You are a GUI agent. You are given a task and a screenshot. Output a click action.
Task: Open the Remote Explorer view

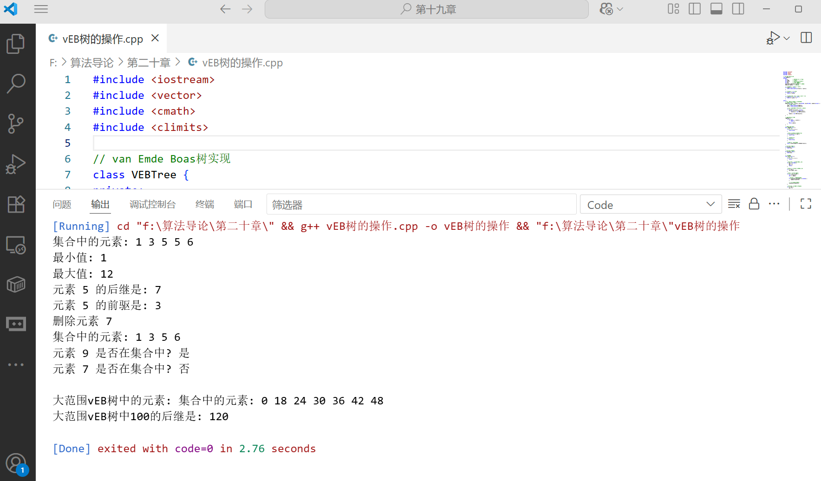[x=16, y=245]
